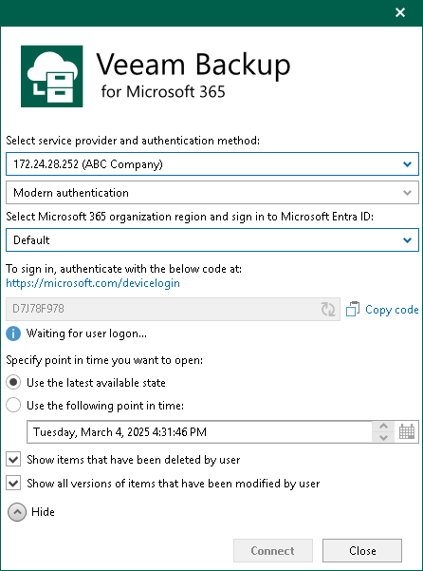Click the Veeam Backup cloud logo
This screenshot has height=571, width=423.
[x=51, y=76]
